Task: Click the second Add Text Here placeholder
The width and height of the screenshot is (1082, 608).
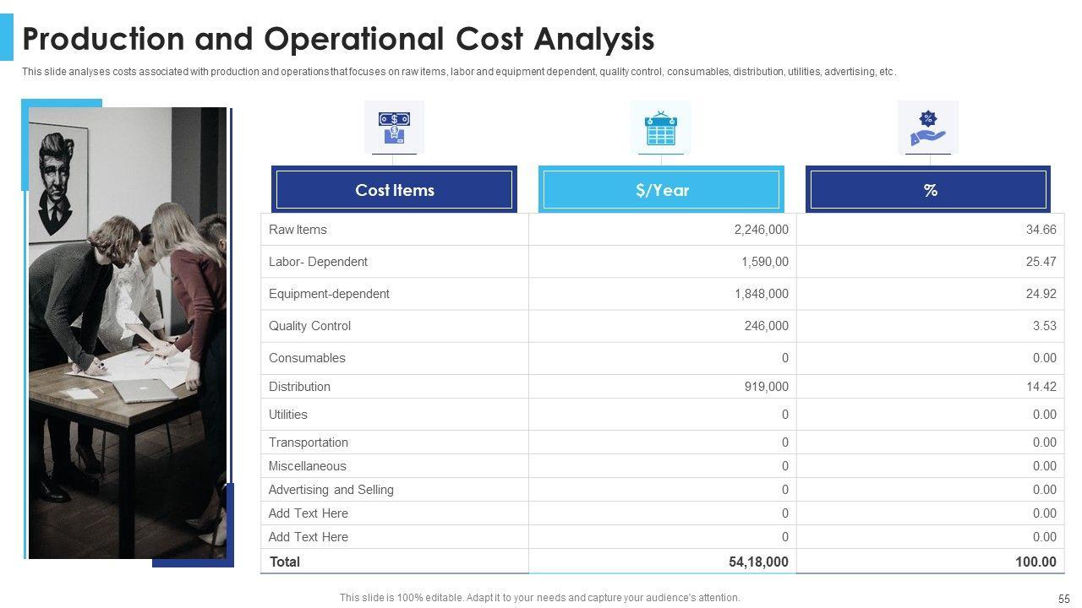Action: (x=308, y=537)
